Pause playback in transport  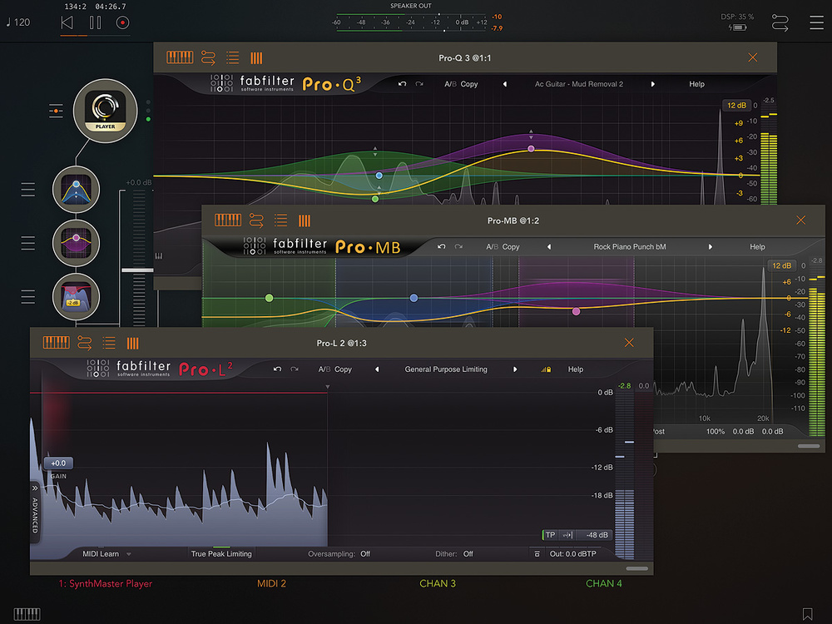click(x=95, y=22)
